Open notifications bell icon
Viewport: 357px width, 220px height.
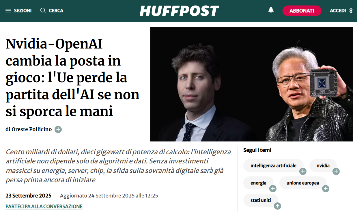(x=271, y=10)
